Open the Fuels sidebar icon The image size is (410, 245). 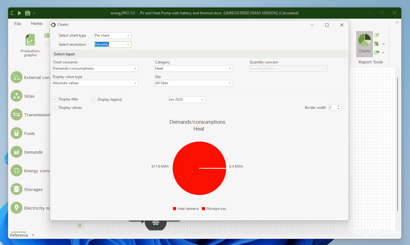click(x=16, y=133)
